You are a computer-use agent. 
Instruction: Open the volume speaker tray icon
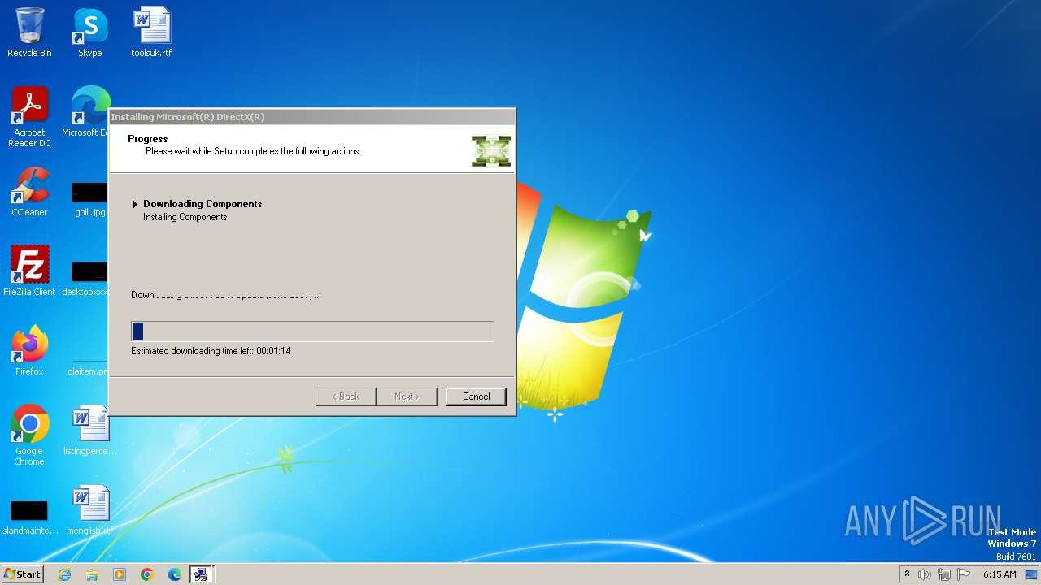click(925, 574)
